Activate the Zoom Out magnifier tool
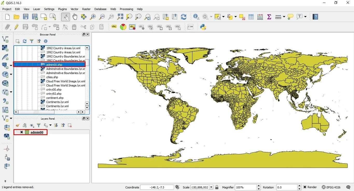Viewport: 354px width, 191px height. (x=102, y=17)
